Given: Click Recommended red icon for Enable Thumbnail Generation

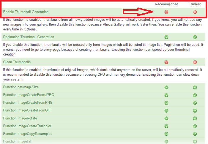Looking at the screenshot, I should pyautogui.click(x=166, y=12).
